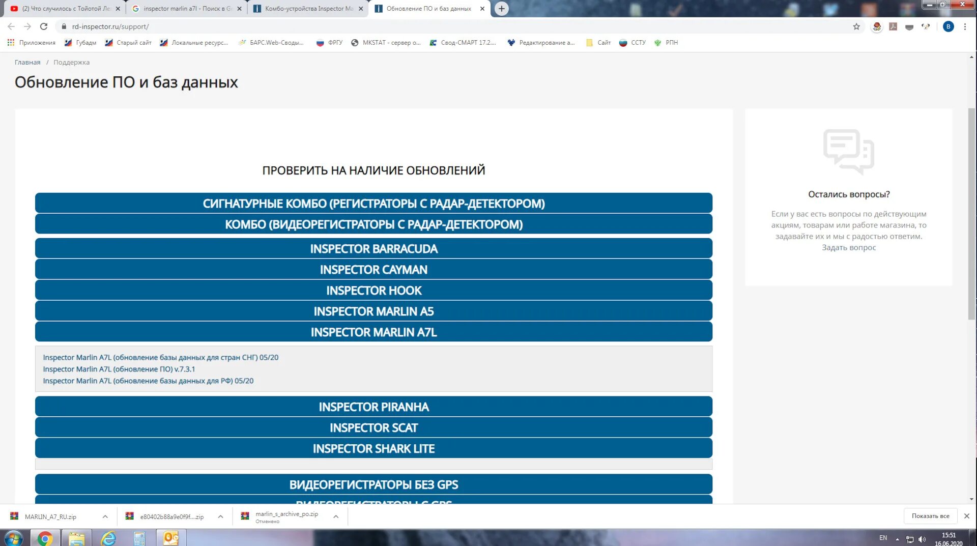The width and height of the screenshot is (977, 546).
Task: Open ФРГУ bookmark
Action: click(329, 43)
